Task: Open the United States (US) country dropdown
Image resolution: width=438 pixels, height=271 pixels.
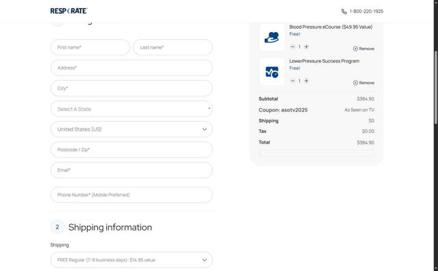Action: tap(131, 129)
